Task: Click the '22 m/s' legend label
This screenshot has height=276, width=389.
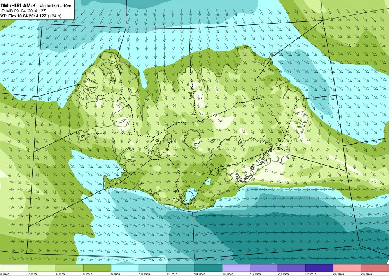Action: point(311,274)
